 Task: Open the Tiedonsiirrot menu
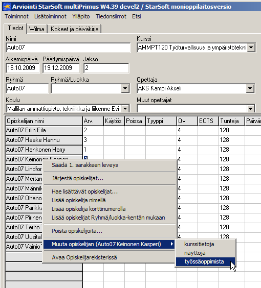[111, 16]
